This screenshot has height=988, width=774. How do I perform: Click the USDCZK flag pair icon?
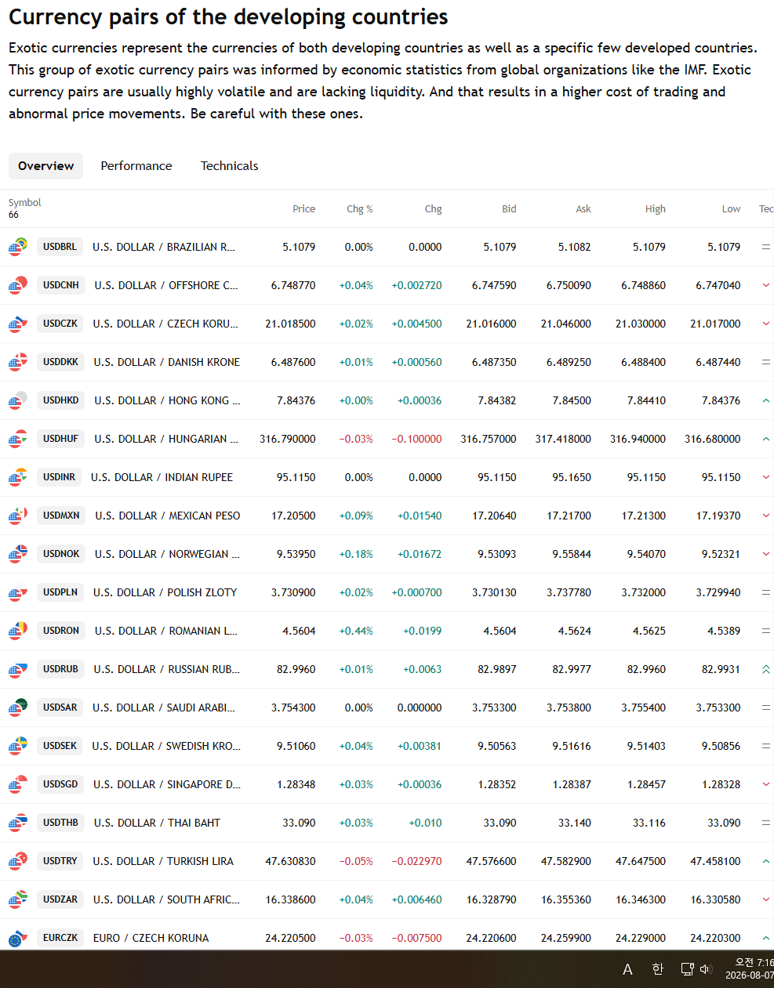pos(18,324)
